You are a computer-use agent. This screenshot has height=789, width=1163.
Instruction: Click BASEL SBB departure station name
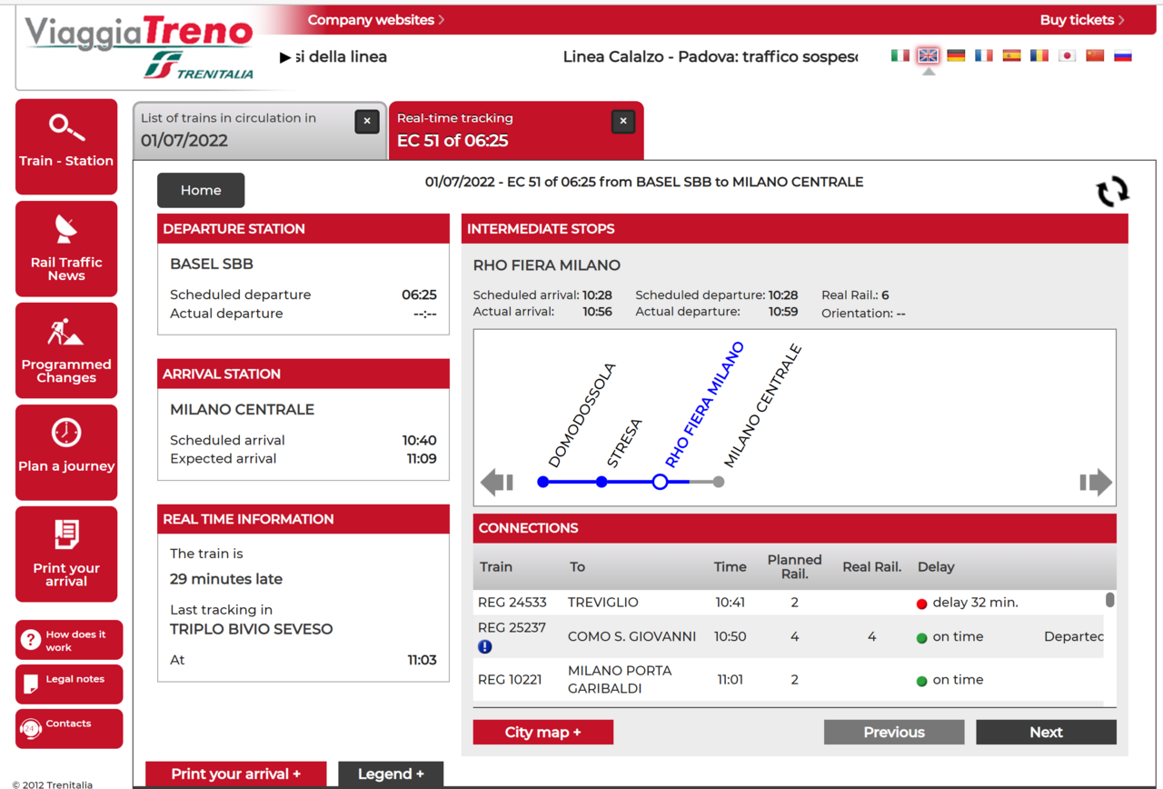(212, 265)
